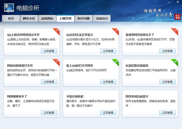
Task: Click the green new ribbon on 能上QQ但打不开网页 card
Action: (116, 62)
